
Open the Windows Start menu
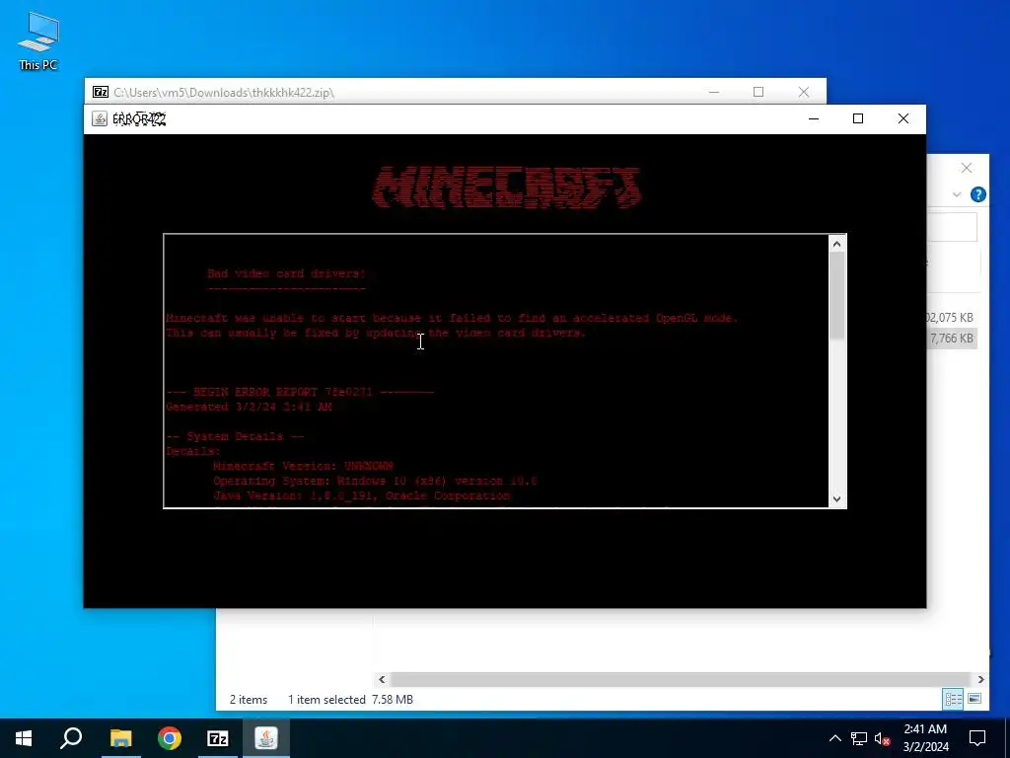(x=24, y=738)
